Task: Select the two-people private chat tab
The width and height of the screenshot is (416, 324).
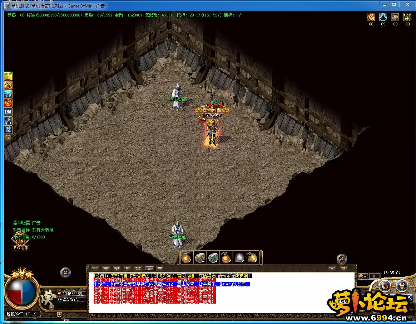Action: click(x=138, y=268)
